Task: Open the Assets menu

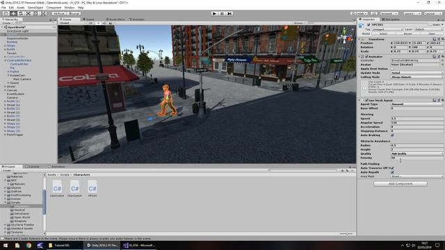Action: click(20, 8)
